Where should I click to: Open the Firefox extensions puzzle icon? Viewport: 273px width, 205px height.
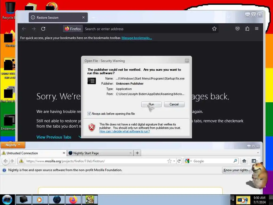[247, 29]
